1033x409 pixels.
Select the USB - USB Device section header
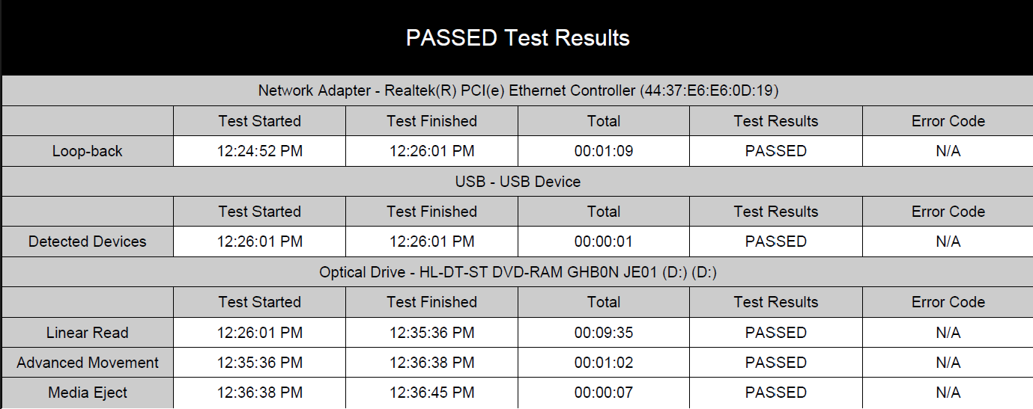(518, 182)
